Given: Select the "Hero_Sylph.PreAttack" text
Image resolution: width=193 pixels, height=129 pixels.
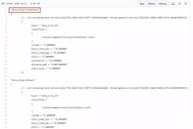Looking at the screenshot, I should (x=25, y=10).
